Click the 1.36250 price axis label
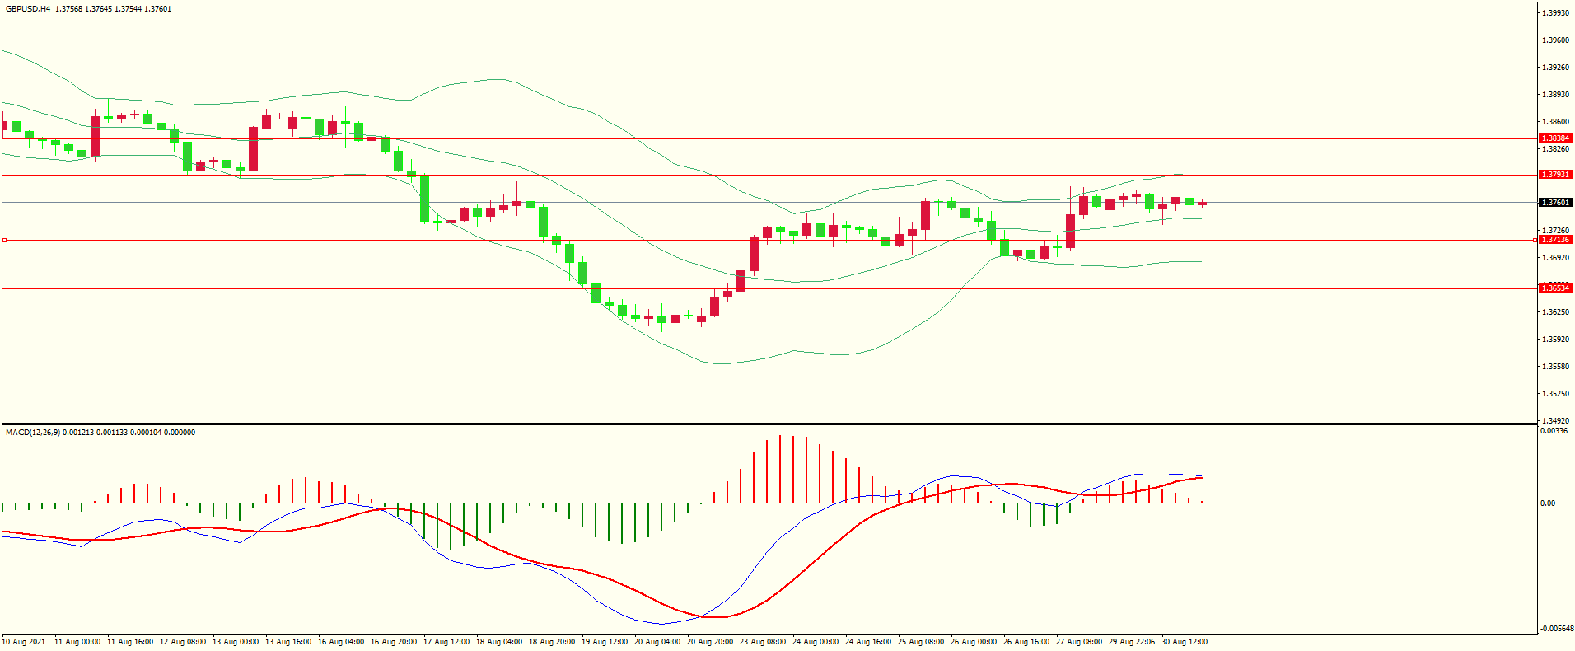The width and height of the screenshot is (1575, 651). [x=1555, y=312]
